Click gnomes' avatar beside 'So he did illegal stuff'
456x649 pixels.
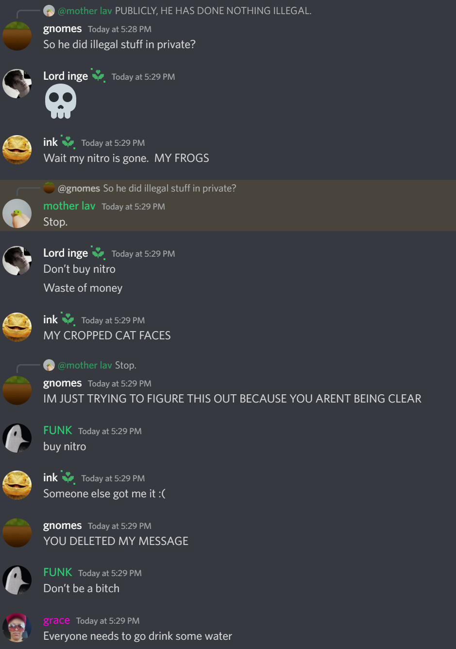point(17,36)
